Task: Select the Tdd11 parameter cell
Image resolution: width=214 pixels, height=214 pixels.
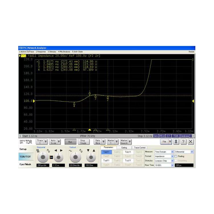Action: 106,152
